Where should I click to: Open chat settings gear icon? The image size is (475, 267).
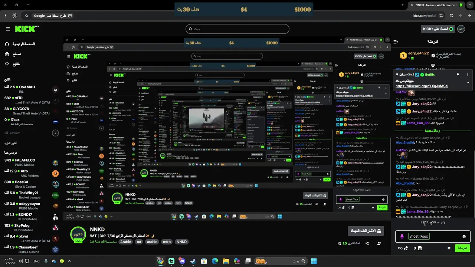tap(449, 248)
